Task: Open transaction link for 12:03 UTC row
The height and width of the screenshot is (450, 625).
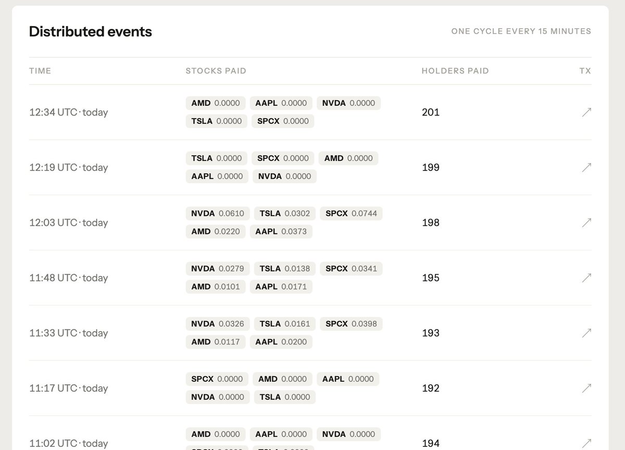Action: [x=586, y=222]
